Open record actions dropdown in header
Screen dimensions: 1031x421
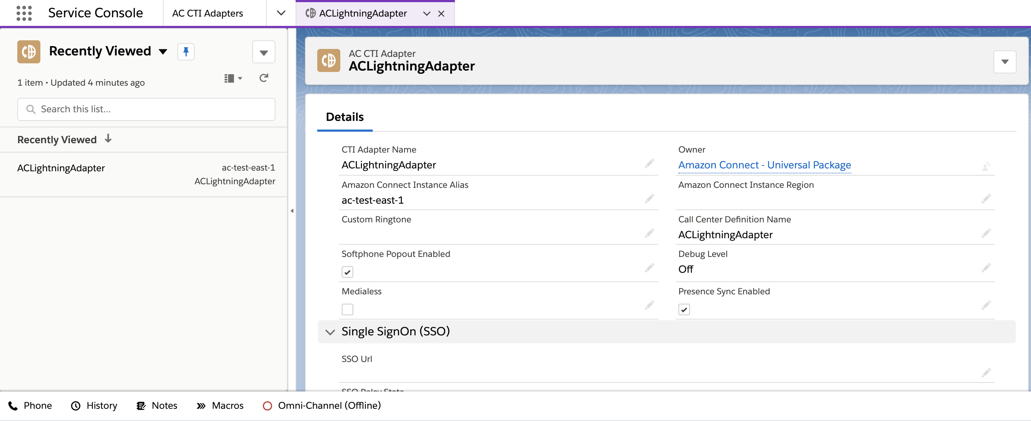coord(1005,62)
